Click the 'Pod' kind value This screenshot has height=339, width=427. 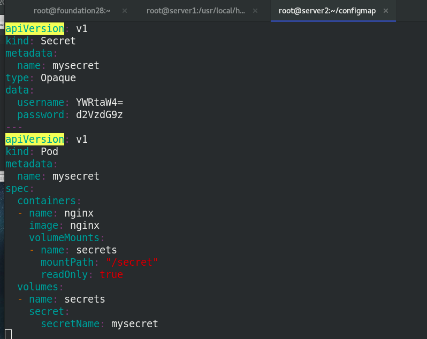[49, 151]
